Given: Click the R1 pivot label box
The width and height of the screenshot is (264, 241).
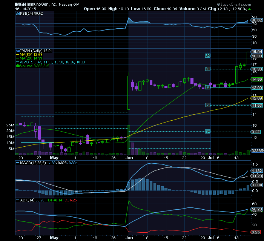Looking at the screenshot, I should coord(208,69).
